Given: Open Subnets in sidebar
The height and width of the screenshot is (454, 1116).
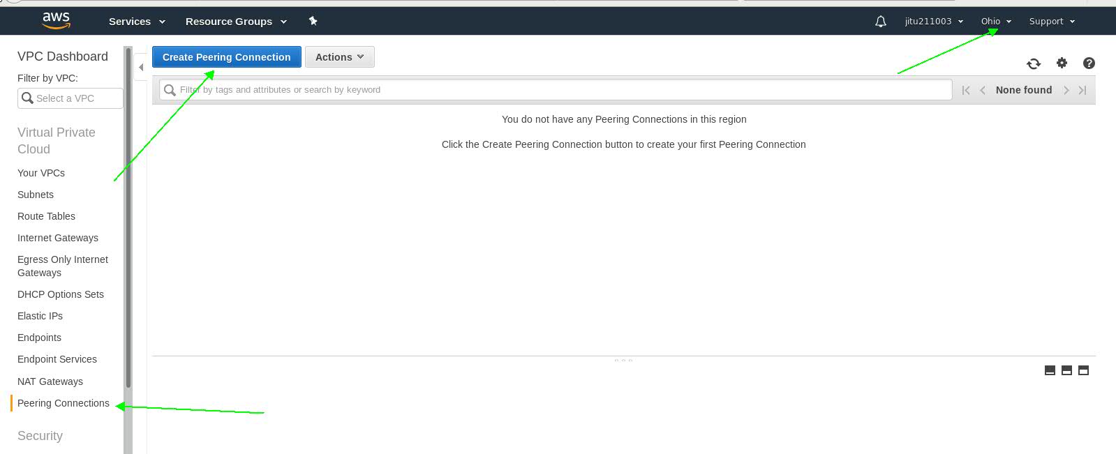Looking at the screenshot, I should (36, 195).
